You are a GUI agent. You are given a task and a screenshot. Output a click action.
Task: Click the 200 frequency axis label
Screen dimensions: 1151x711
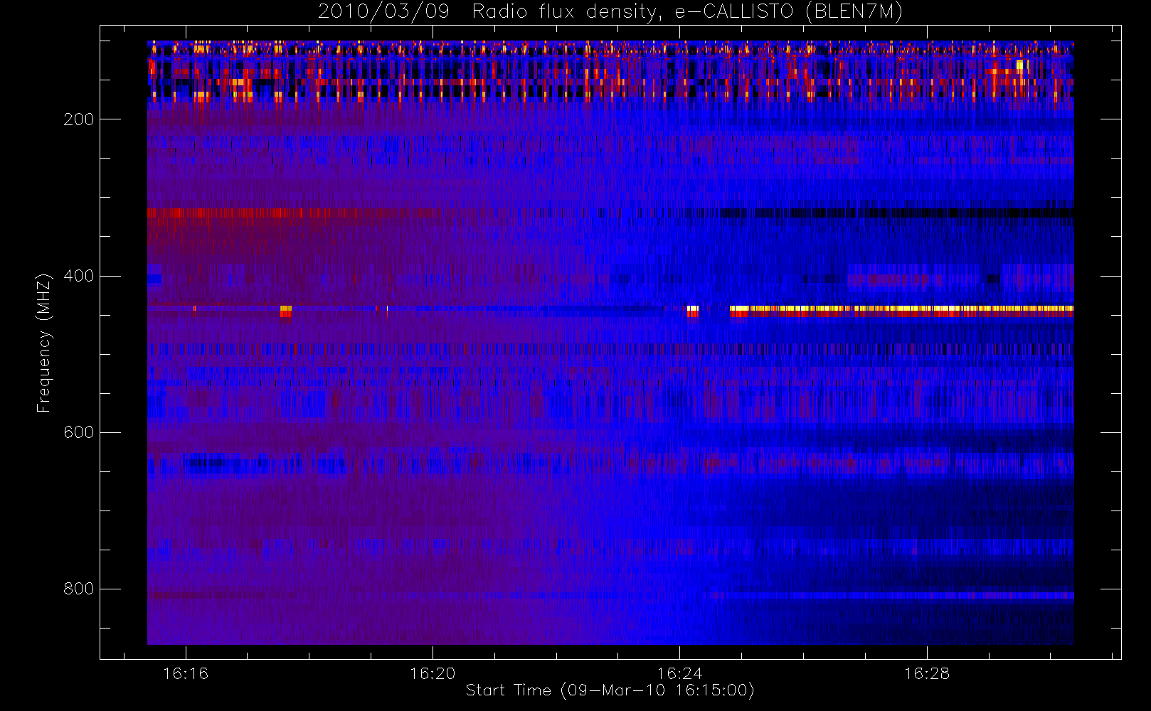(79, 119)
